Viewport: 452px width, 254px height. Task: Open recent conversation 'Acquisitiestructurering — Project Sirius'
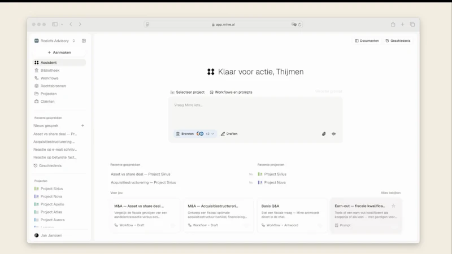tap(144, 182)
